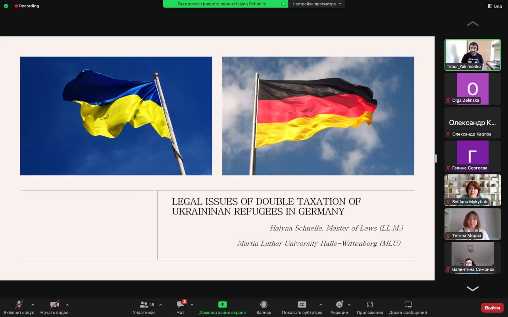The width and height of the screenshot is (508, 317).
Task: Open the Participants panel icon
Action: (x=144, y=305)
